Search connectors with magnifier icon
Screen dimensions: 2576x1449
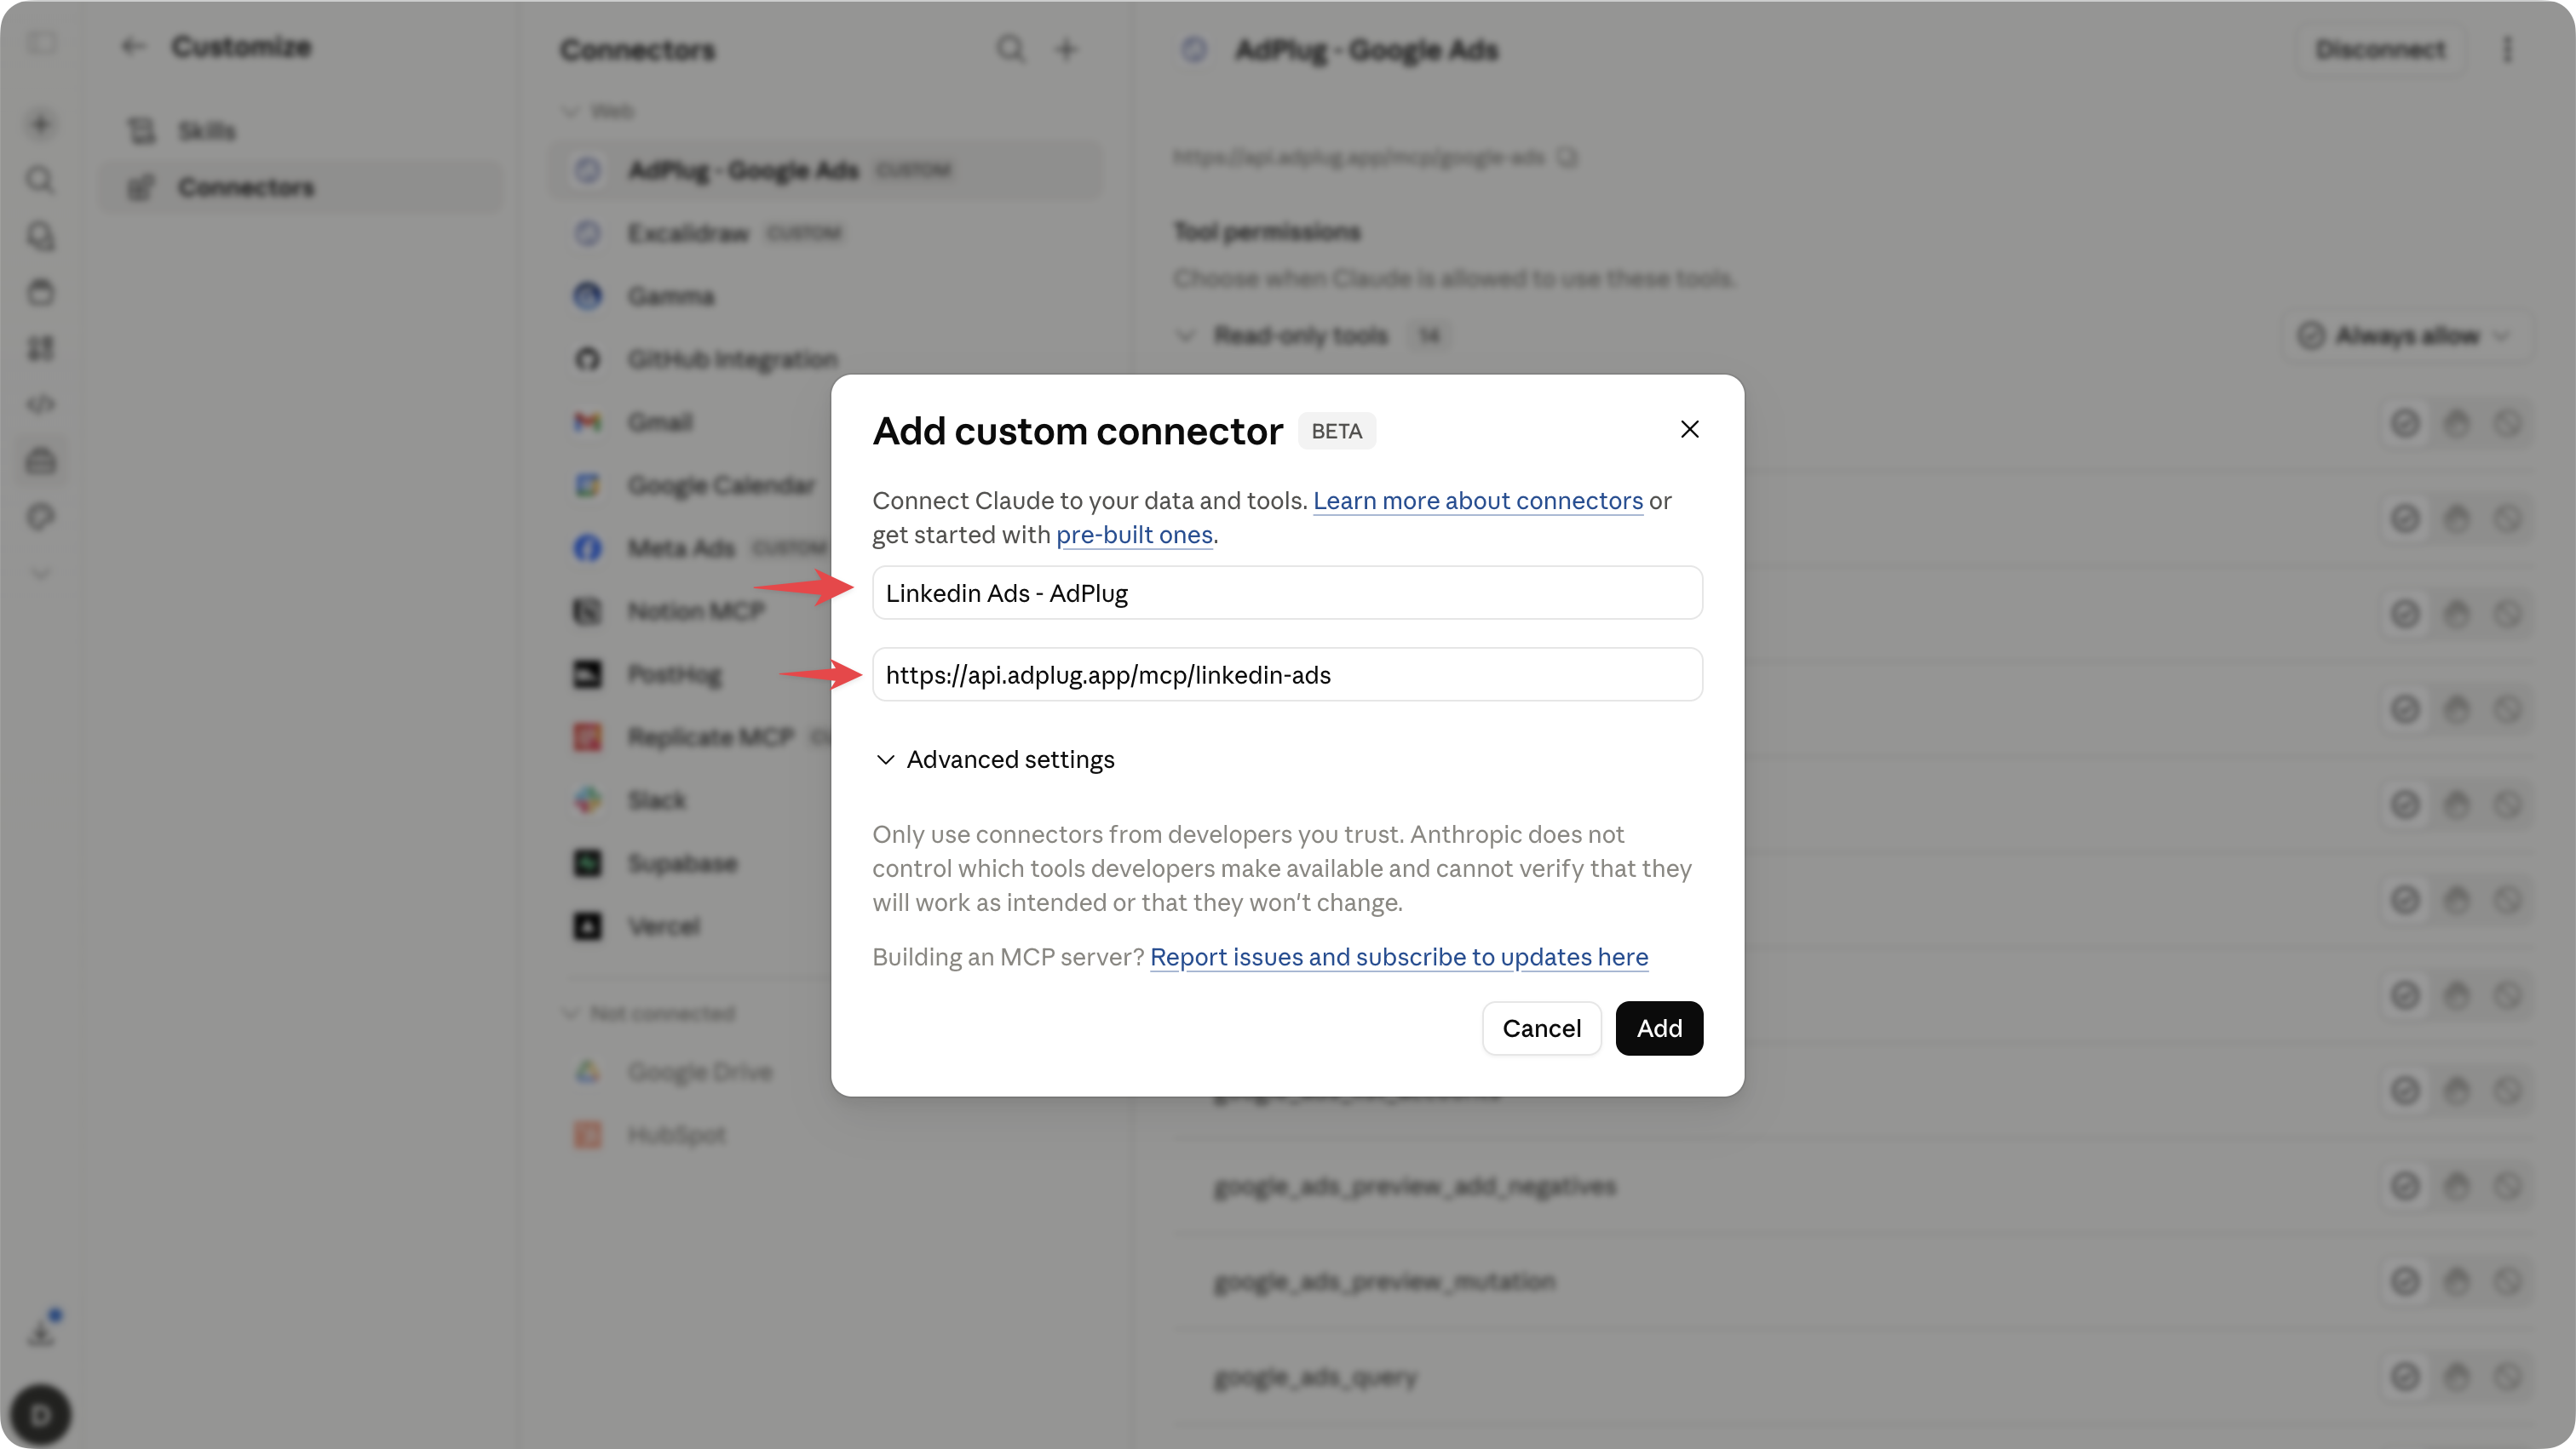pos(1011,49)
